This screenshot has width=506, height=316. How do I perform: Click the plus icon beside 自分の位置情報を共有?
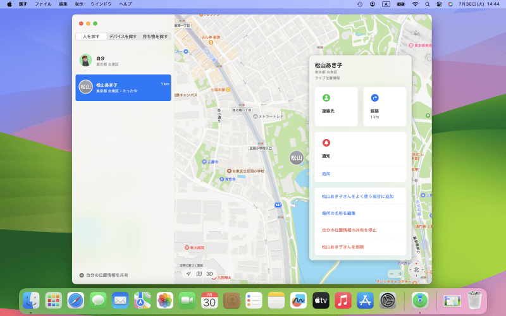click(82, 275)
